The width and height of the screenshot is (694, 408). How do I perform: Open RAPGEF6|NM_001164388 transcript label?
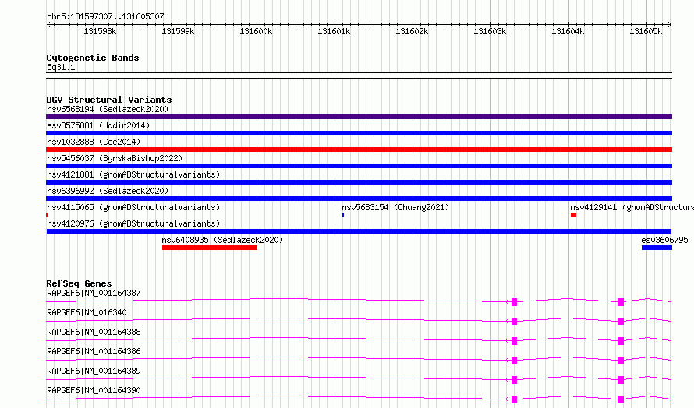click(x=94, y=332)
